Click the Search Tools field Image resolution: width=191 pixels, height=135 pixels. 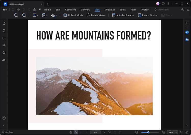(161, 10)
